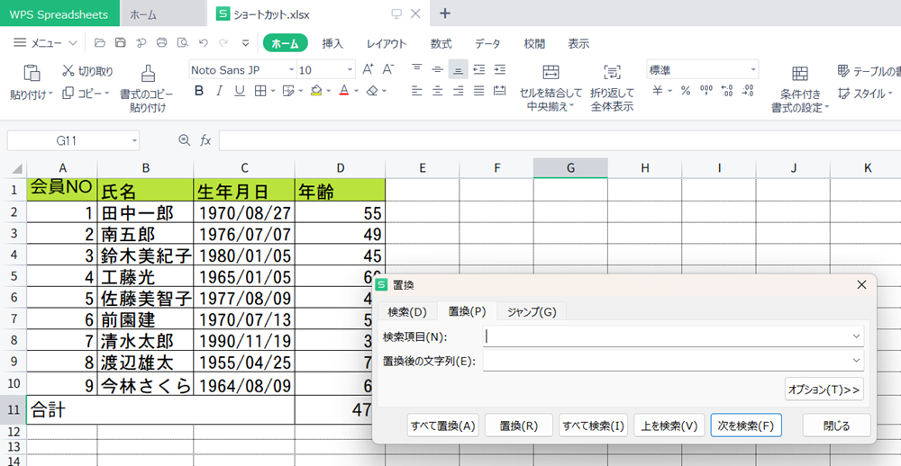Apply yellow fill color bucket
Image resolution: width=901 pixels, height=466 pixels.
pyautogui.click(x=315, y=91)
